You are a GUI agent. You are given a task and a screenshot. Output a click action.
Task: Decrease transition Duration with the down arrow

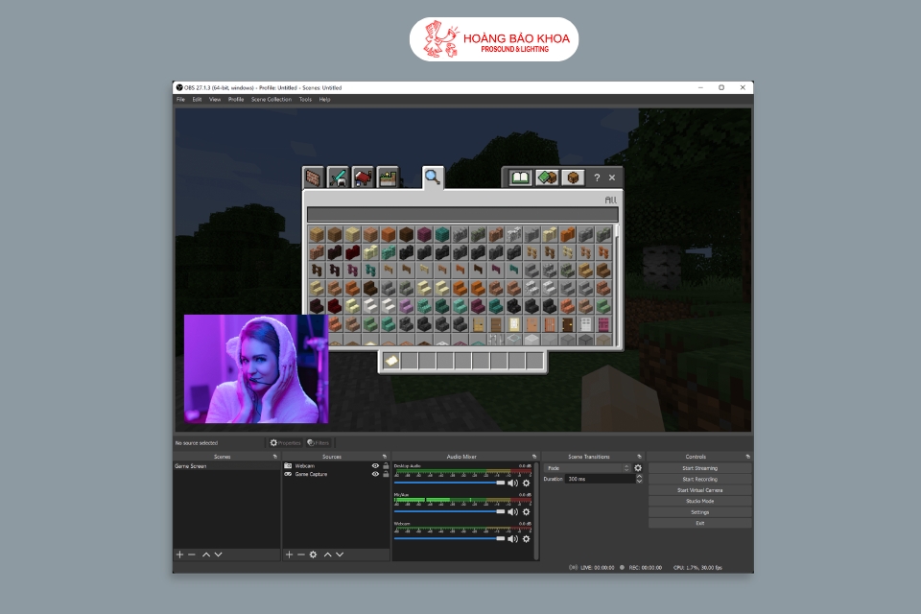click(x=639, y=482)
